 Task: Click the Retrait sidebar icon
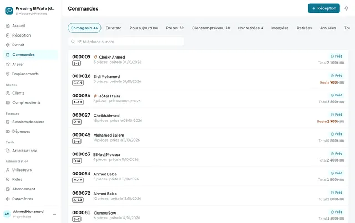[x=8, y=45]
